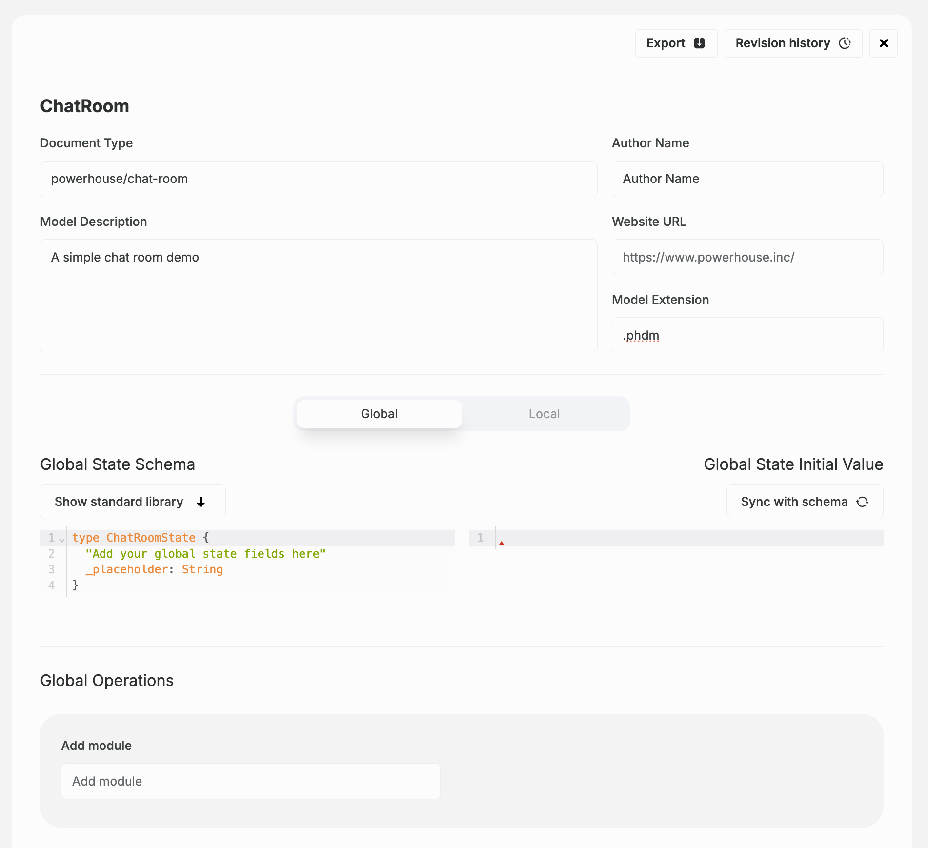Open the Show standard library panel

(132, 502)
